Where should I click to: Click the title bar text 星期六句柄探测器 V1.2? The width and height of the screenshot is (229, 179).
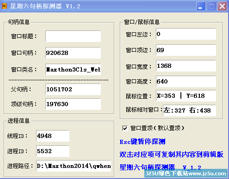coord(45,6)
